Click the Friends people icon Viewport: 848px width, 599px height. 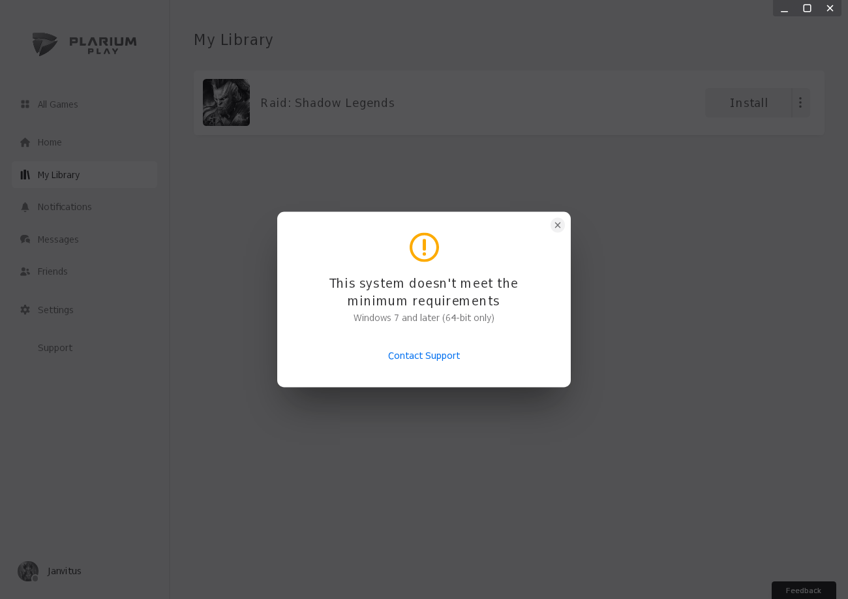pyautogui.click(x=25, y=271)
